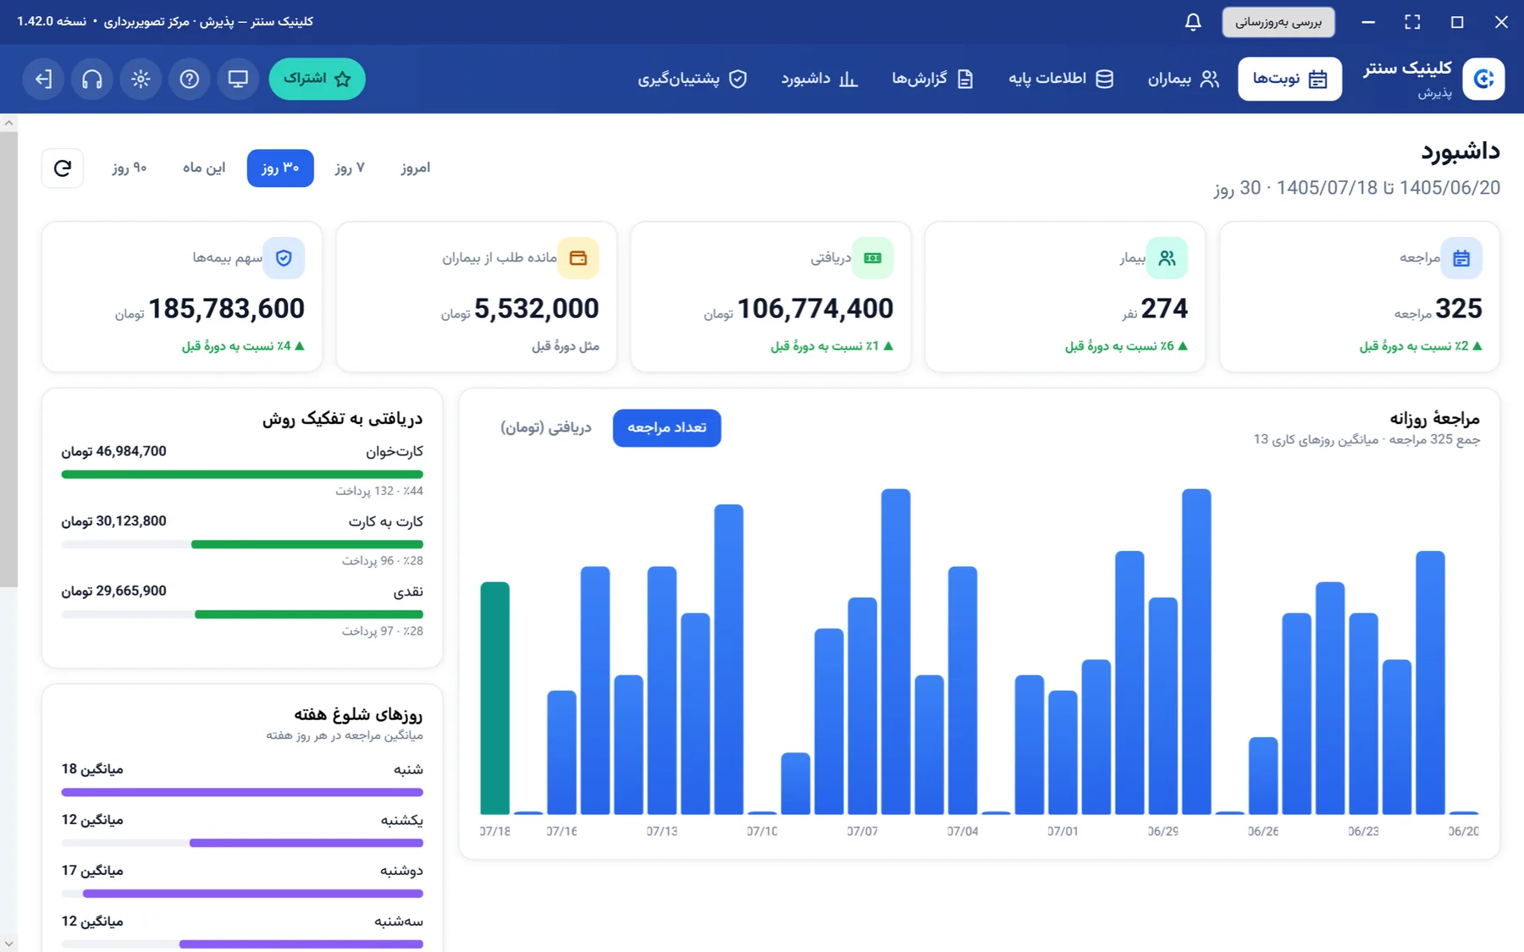Click the شنبه average bar
Screen dimensions: 1524x952
[x=242, y=792]
